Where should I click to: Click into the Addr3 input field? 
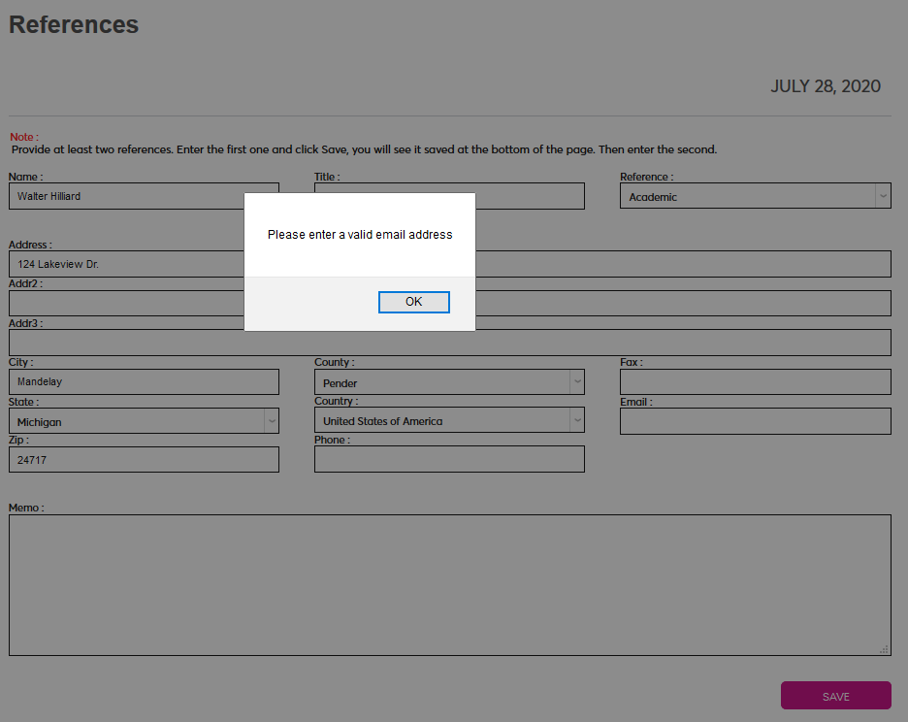tap(126, 342)
